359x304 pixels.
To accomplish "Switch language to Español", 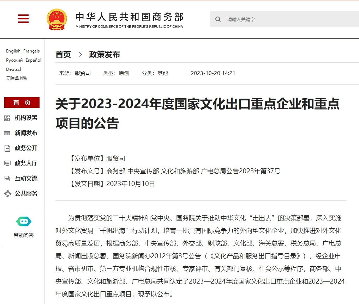I will coord(34,60).
